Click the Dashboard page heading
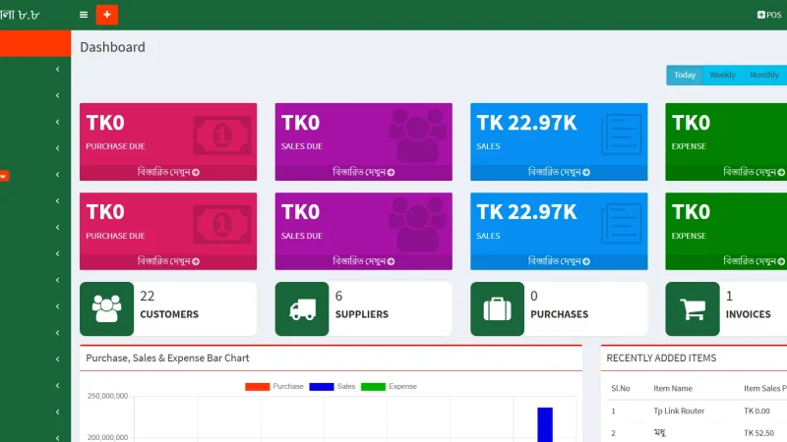 click(112, 47)
